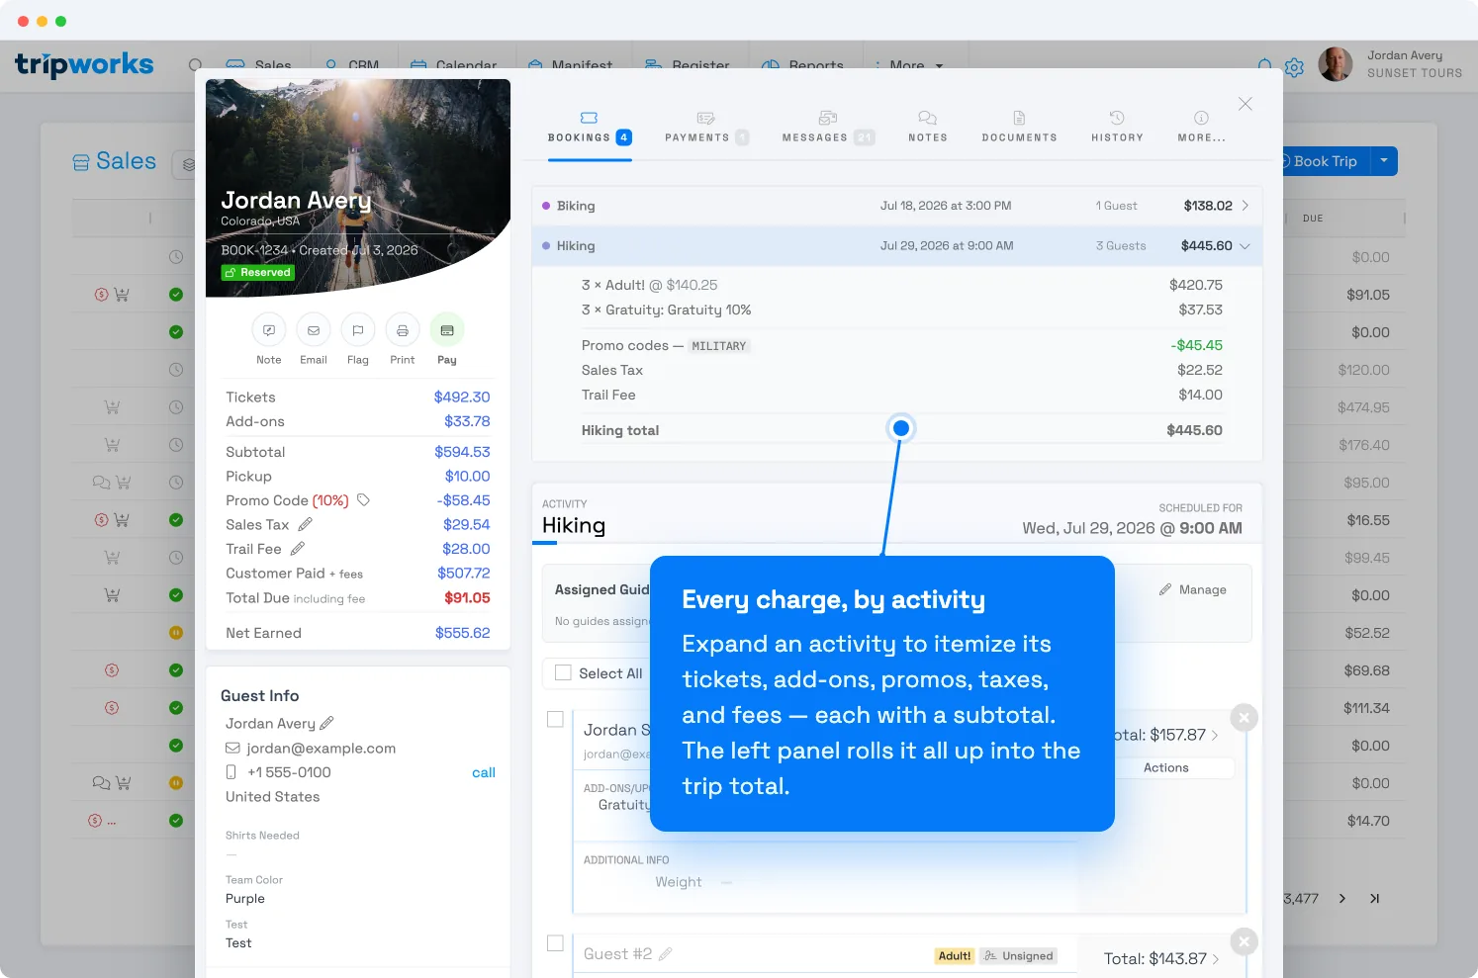1478x978 pixels.
Task: Click the Email action icon
Action: (x=314, y=330)
